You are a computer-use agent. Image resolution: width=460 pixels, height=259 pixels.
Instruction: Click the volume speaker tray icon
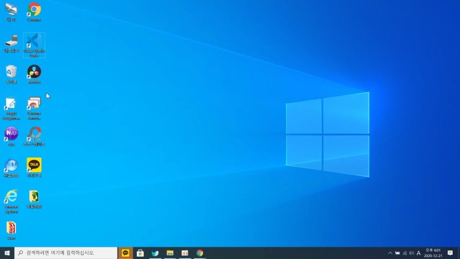(x=411, y=253)
